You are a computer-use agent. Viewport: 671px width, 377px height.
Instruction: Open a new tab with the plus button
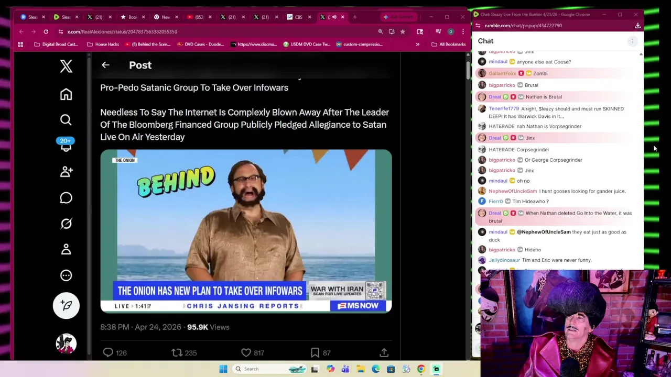click(355, 17)
